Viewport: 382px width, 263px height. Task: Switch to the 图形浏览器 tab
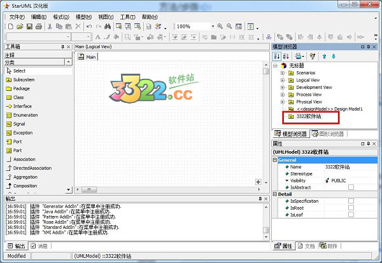tap(329, 133)
